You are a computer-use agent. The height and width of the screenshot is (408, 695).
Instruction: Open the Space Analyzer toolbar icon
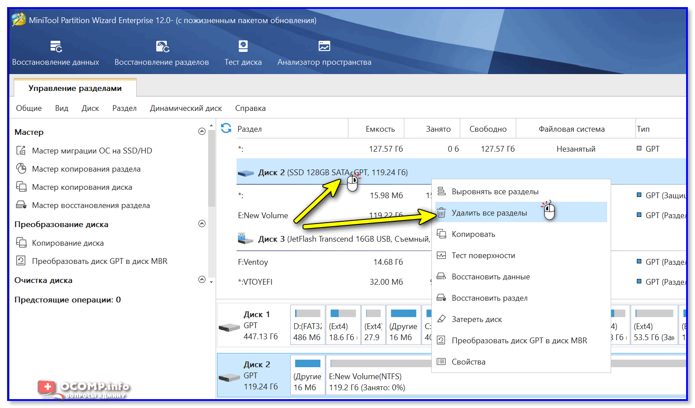(324, 46)
